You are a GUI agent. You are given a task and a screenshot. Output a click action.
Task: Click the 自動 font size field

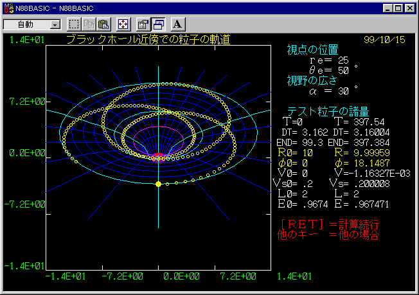[26, 24]
